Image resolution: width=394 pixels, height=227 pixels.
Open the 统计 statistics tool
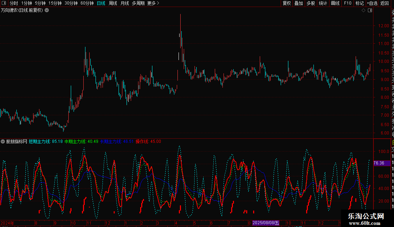[323, 3]
